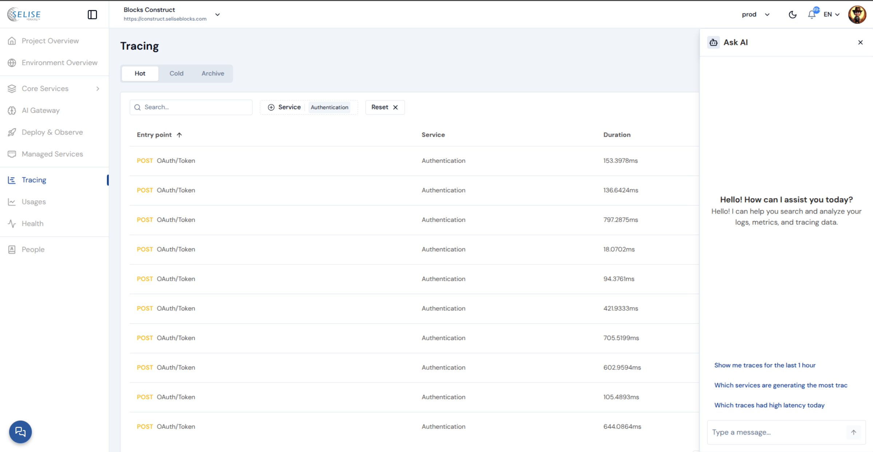Click 'Which traces had high latency today'
Viewport: 873px width, 452px height.
[769, 405]
